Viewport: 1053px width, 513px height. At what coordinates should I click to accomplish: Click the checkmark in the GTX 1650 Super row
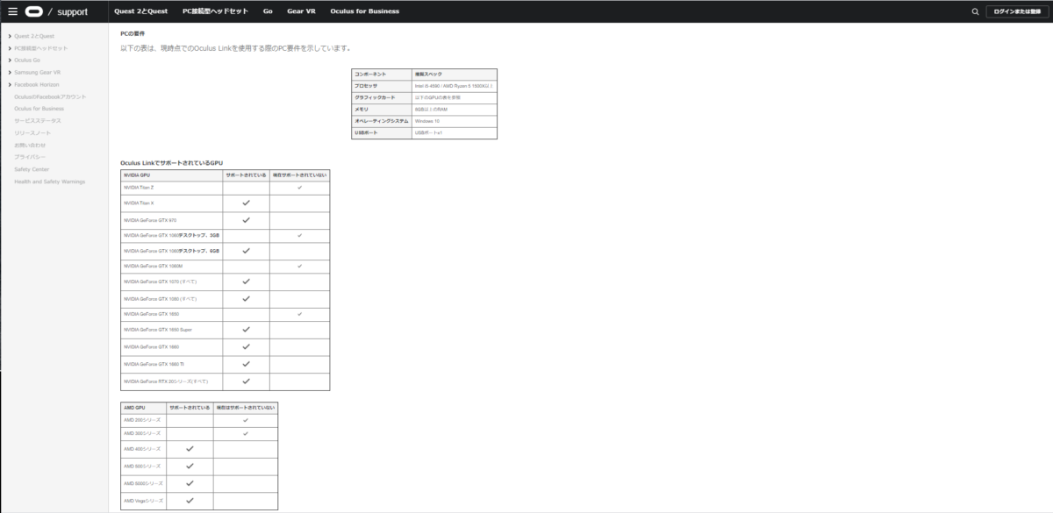tap(246, 329)
